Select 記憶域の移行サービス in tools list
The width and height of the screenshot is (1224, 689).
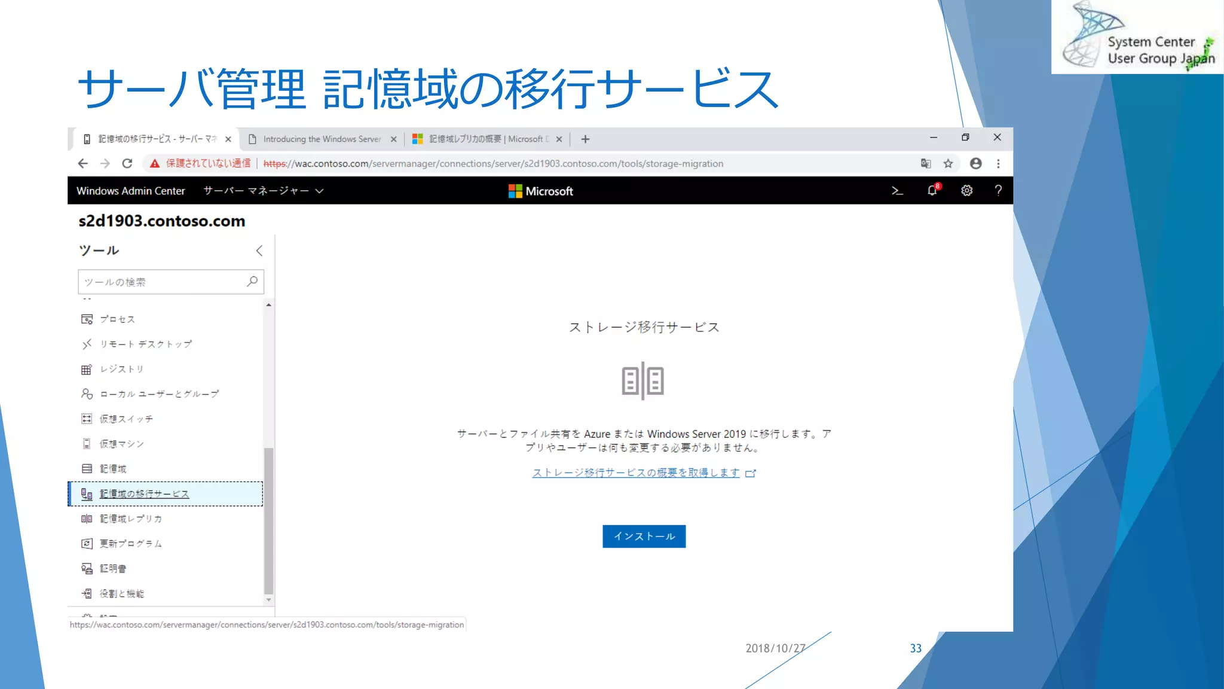click(x=166, y=494)
